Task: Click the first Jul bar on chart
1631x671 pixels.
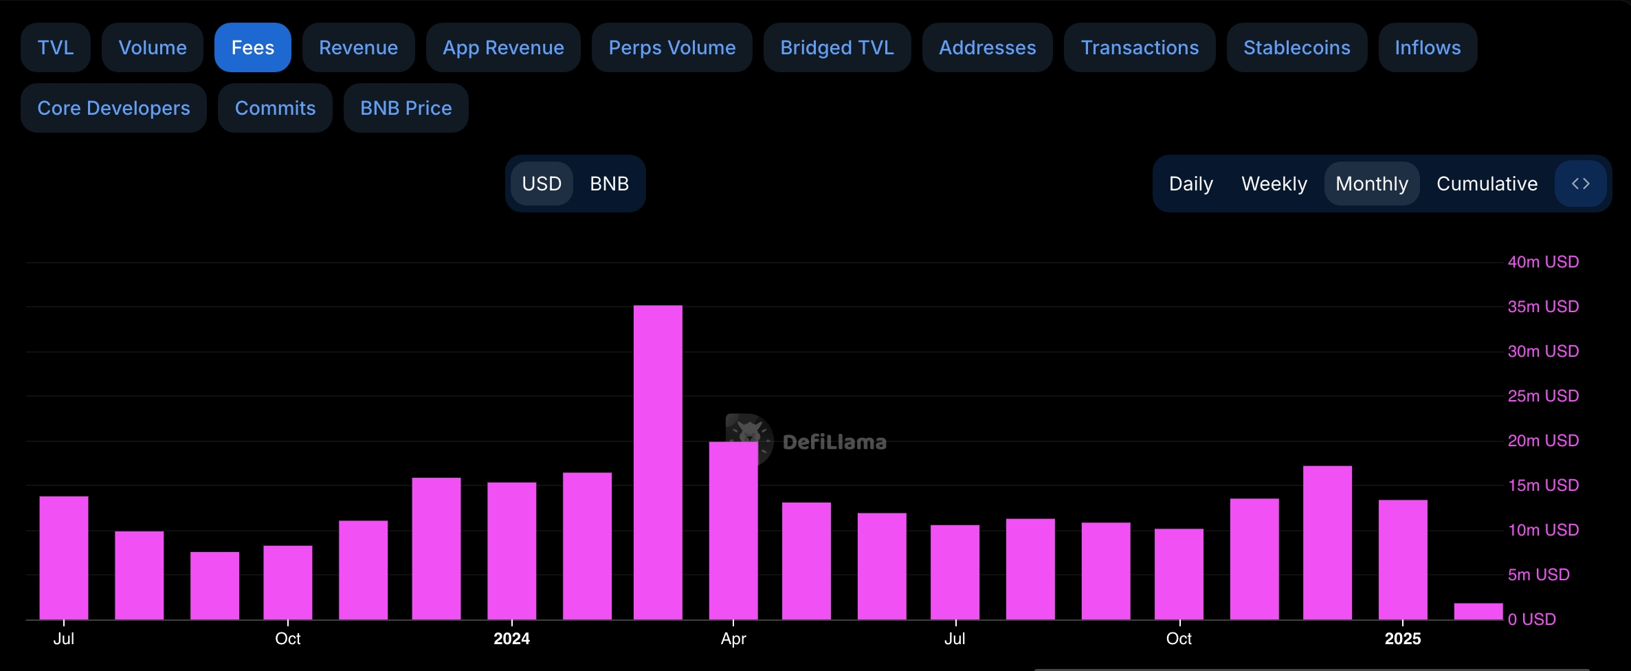Action: [64, 558]
